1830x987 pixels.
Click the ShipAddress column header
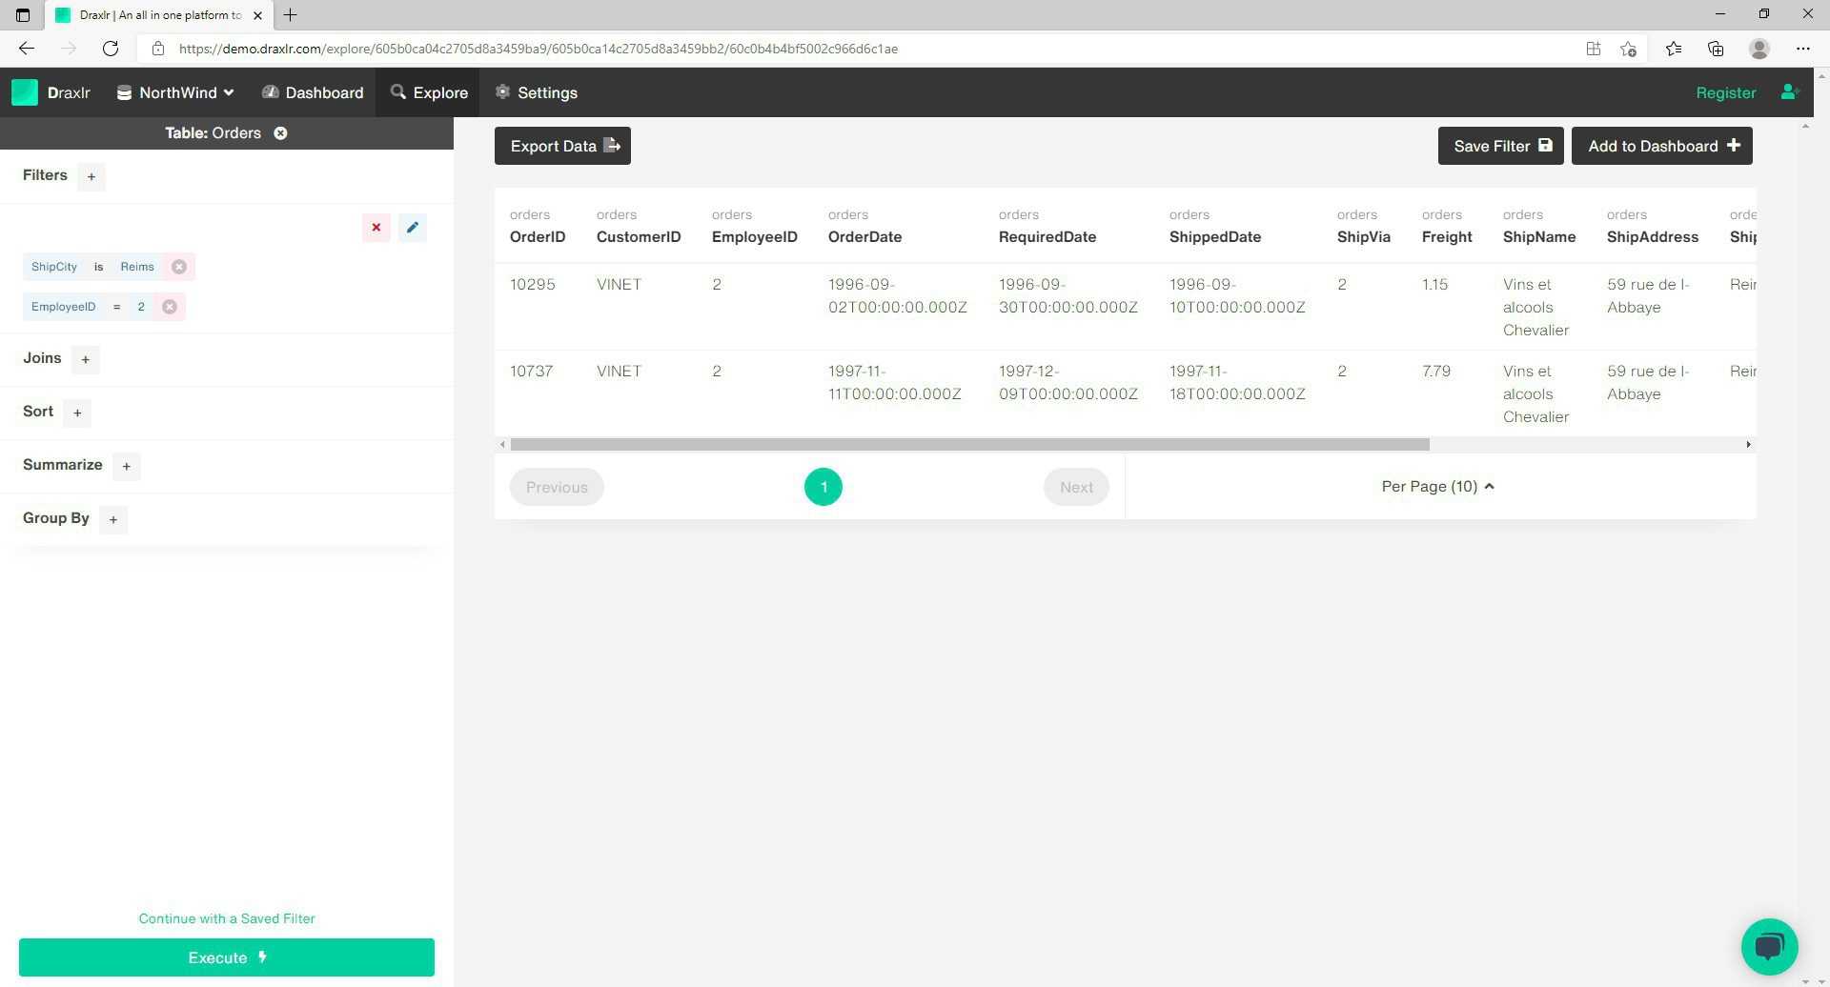pos(1653,237)
